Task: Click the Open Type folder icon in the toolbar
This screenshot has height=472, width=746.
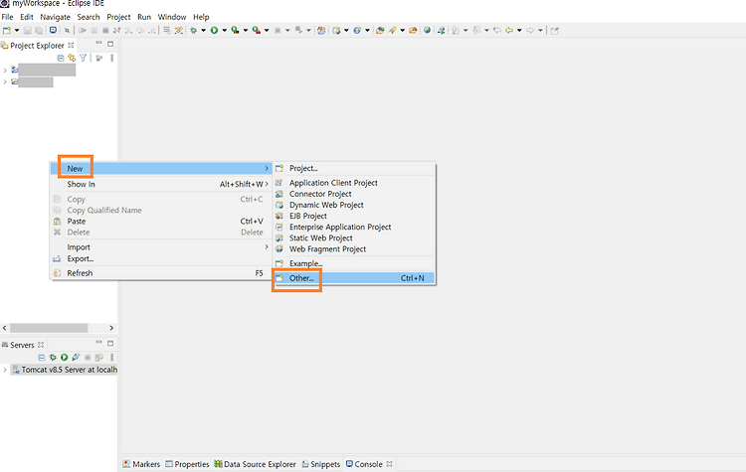Action: click(380, 31)
